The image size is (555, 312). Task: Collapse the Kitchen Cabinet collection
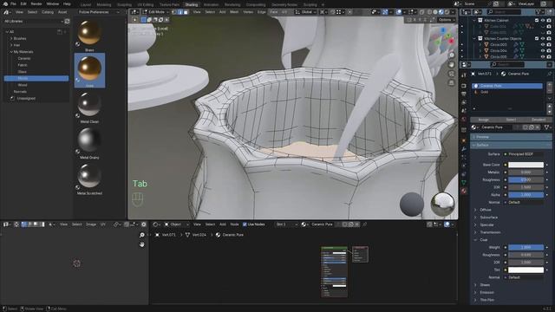(x=474, y=21)
